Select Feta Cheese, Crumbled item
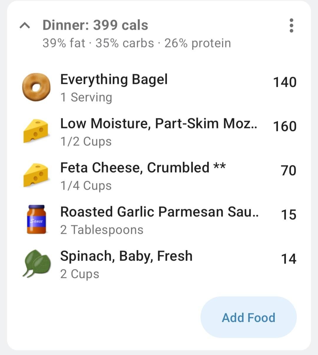This screenshot has width=318, height=355. click(x=143, y=168)
